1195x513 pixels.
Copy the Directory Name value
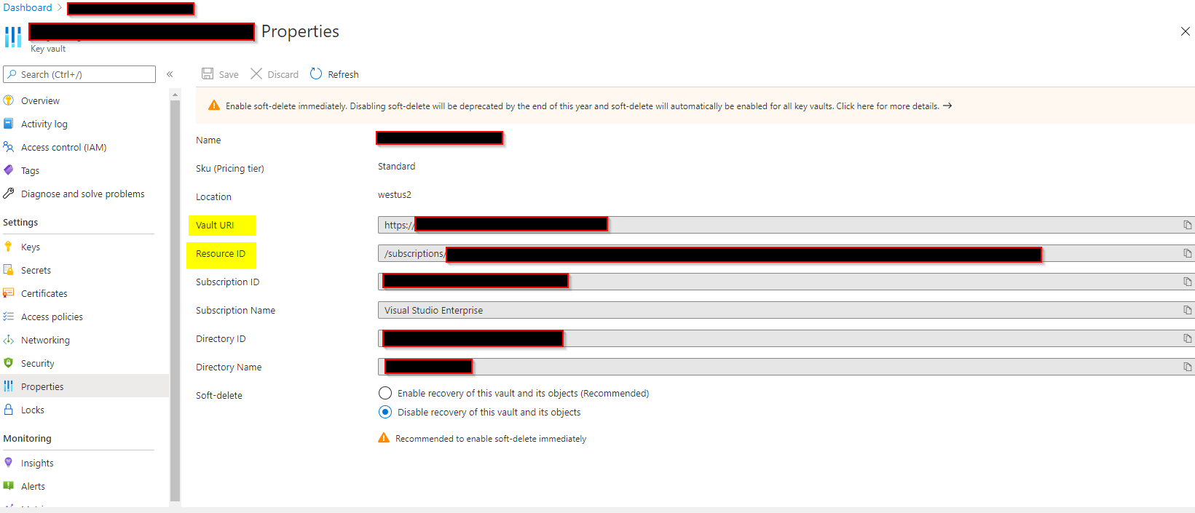[x=1187, y=367]
